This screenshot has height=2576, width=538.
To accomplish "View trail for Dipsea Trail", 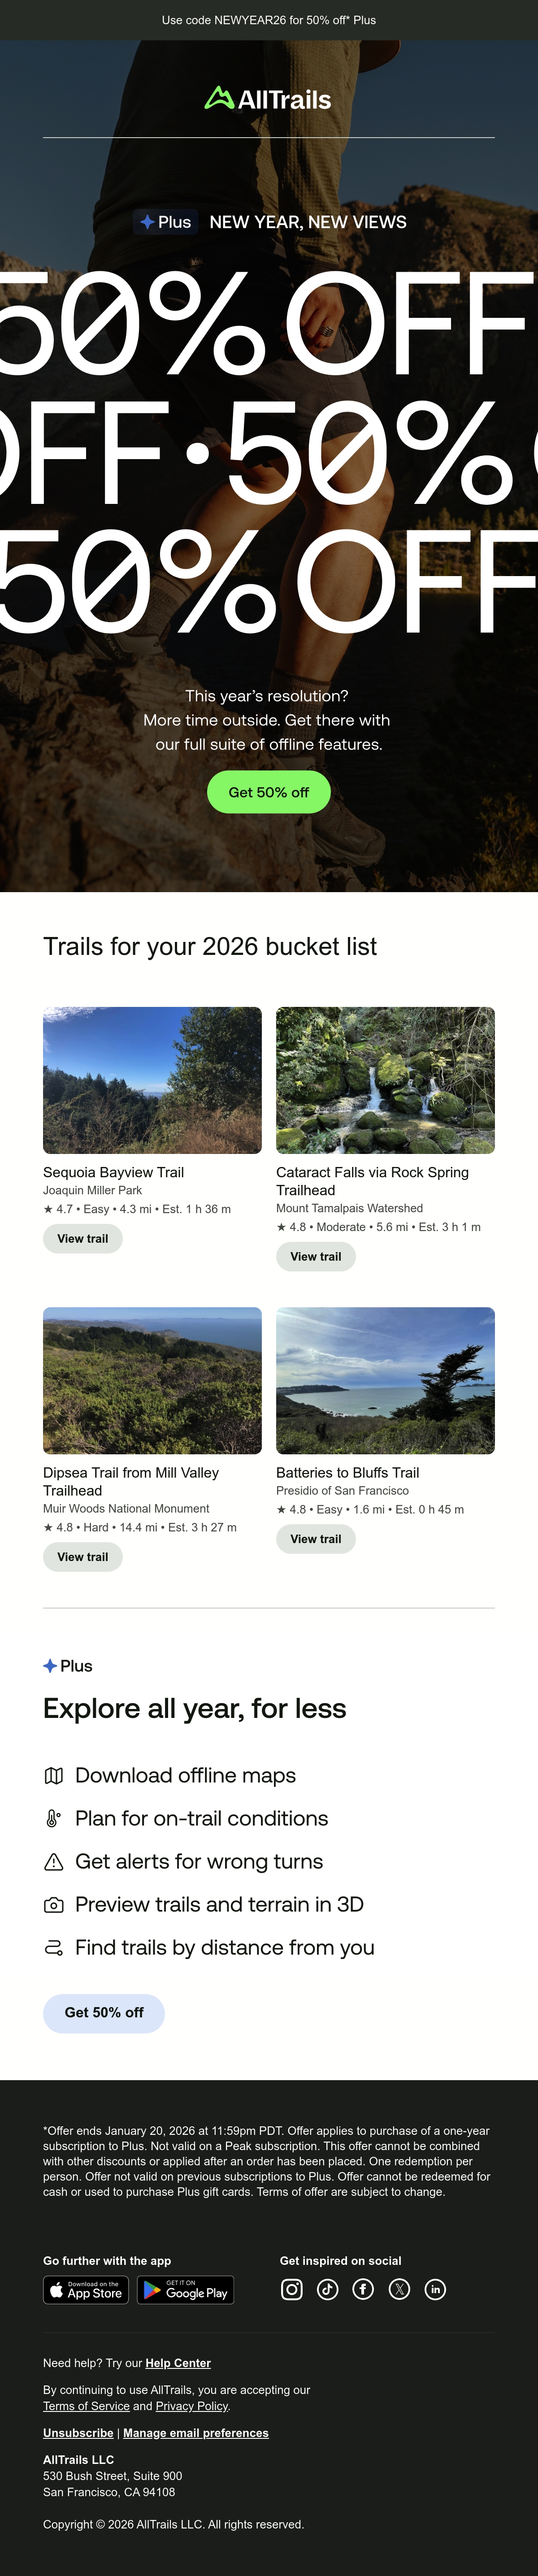I will pyautogui.click(x=83, y=1557).
